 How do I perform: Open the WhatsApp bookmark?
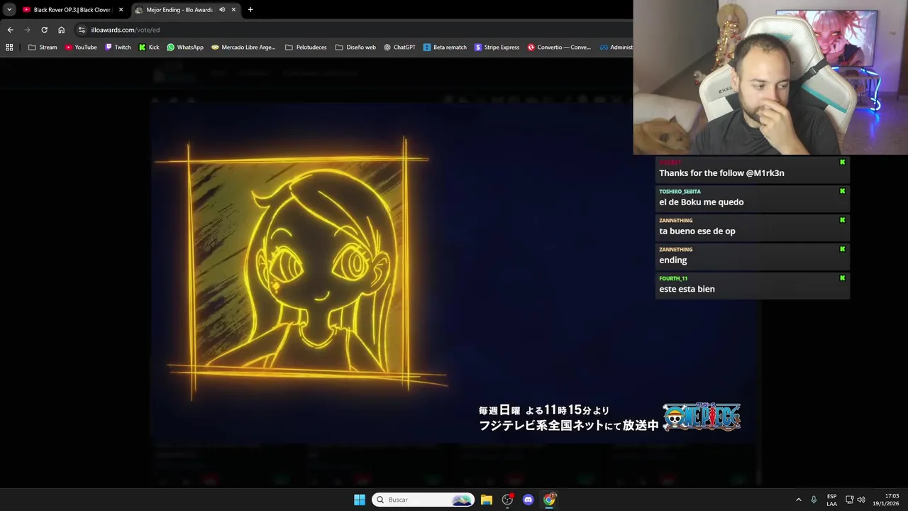coord(184,48)
